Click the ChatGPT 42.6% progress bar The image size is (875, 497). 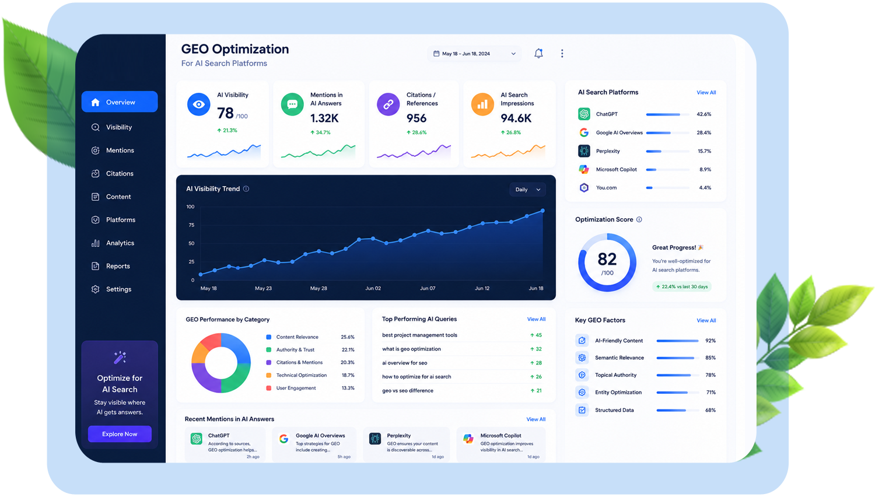pyautogui.click(x=667, y=114)
